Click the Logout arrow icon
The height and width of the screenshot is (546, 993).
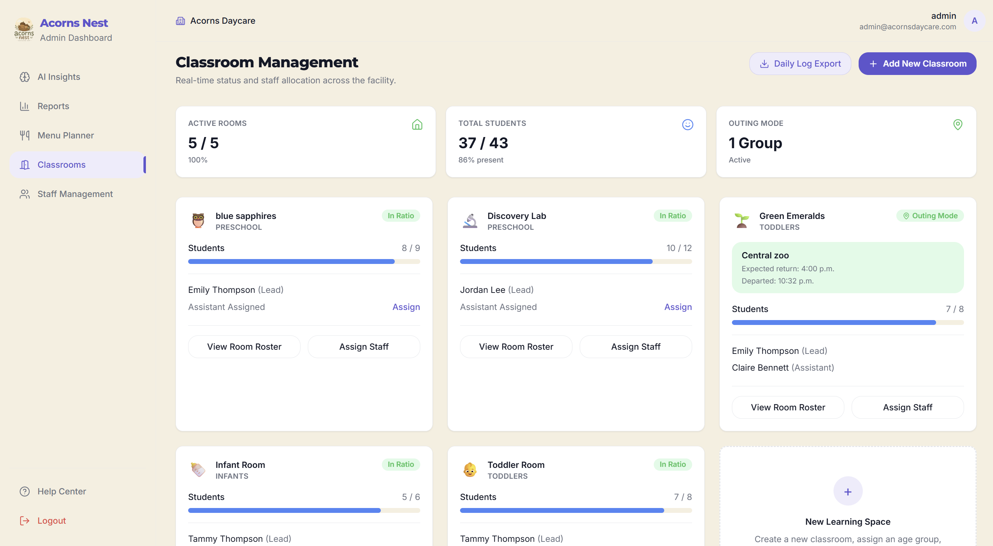[x=25, y=521]
